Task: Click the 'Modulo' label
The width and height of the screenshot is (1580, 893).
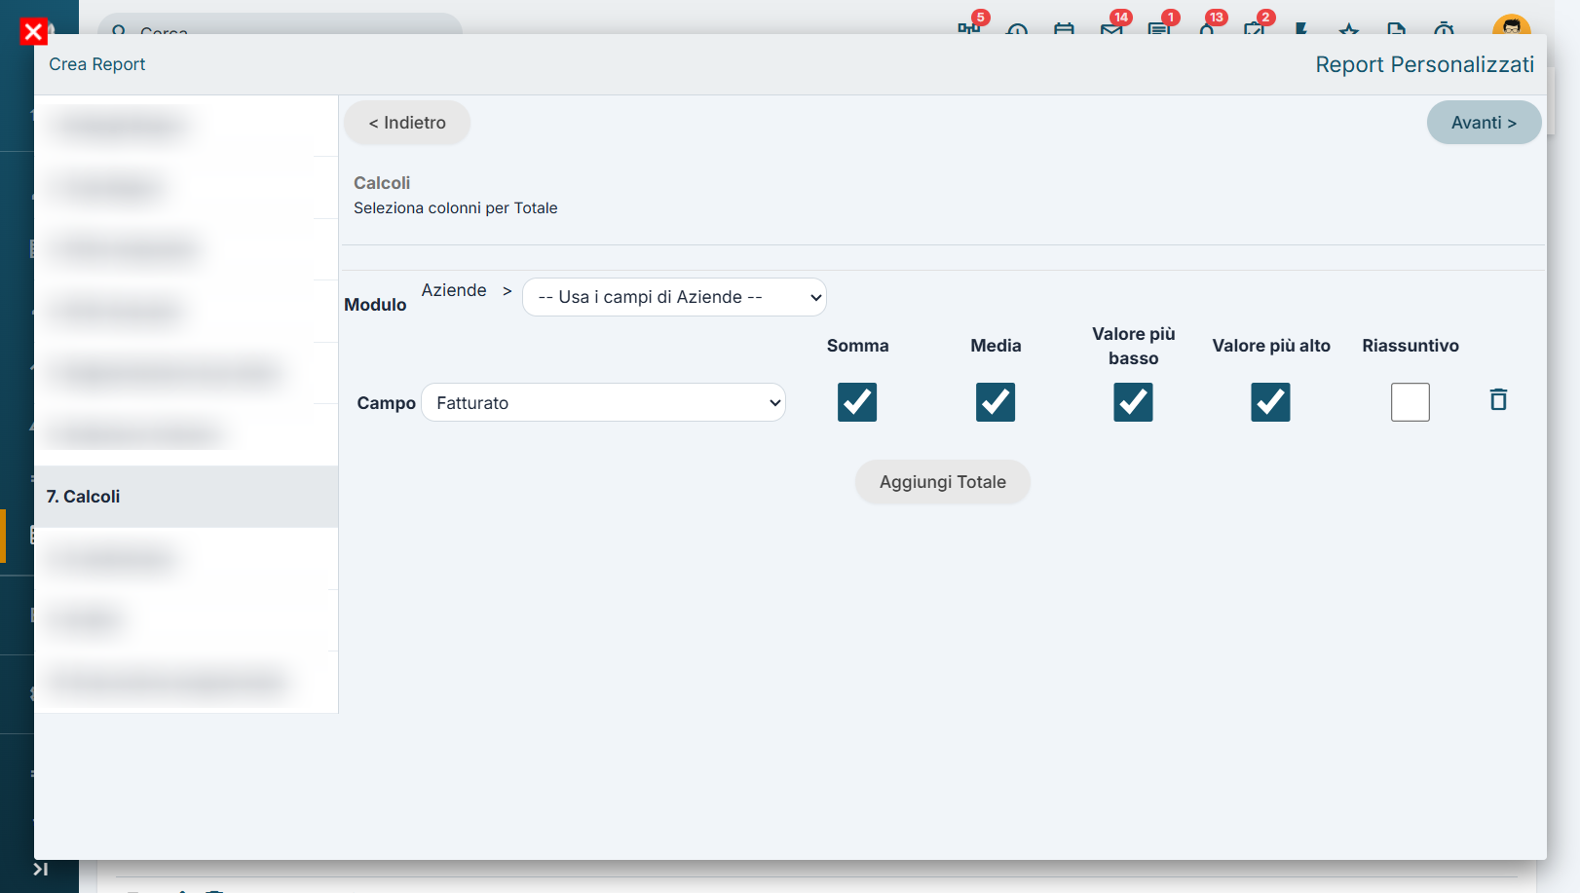Action: click(375, 305)
